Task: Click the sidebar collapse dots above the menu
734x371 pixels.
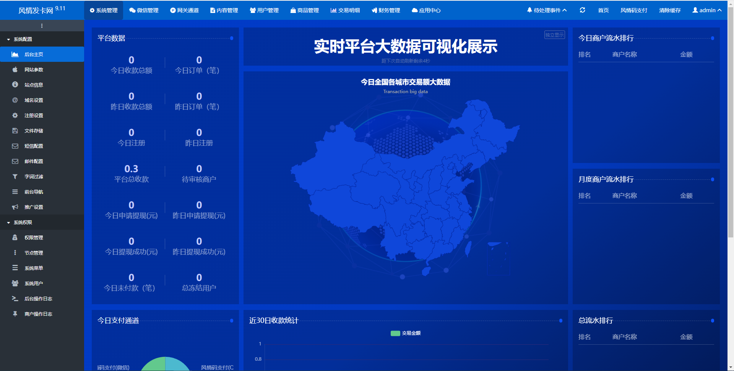Action: 42,26
